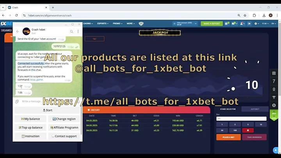Open the tab search dropdown arrow

click(x=3, y=7)
